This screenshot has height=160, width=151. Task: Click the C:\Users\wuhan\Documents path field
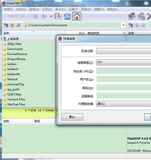(x=72, y=25)
